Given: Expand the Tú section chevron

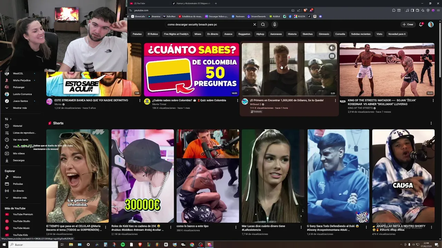Looking at the screenshot, I should pos(10,119).
